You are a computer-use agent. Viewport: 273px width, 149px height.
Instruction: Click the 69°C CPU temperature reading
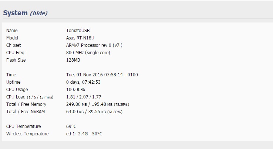(x=71, y=127)
